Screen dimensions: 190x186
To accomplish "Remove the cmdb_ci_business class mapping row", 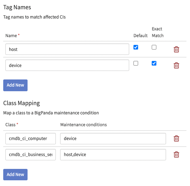I will tap(176, 154).
